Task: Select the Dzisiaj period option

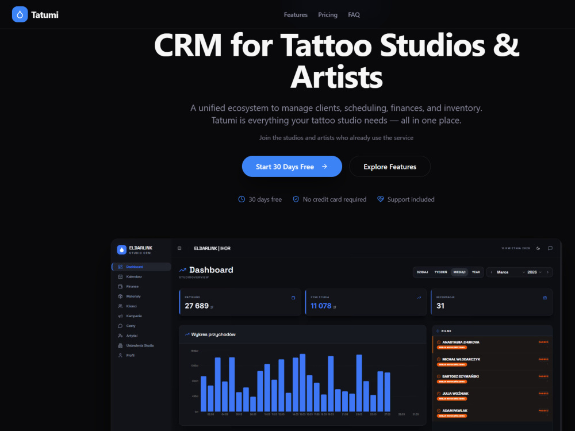Action: pos(423,272)
